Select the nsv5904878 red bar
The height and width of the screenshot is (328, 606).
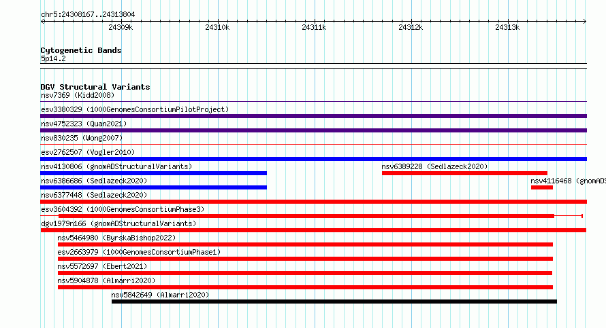(305, 287)
